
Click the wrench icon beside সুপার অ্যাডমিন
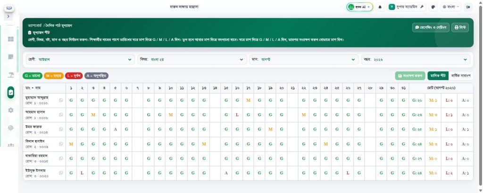click(x=422, y=7)
